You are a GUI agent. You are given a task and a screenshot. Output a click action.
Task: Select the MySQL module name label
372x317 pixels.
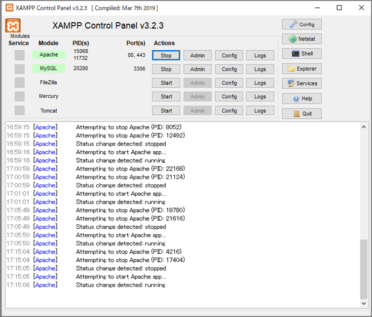point(49,69)
